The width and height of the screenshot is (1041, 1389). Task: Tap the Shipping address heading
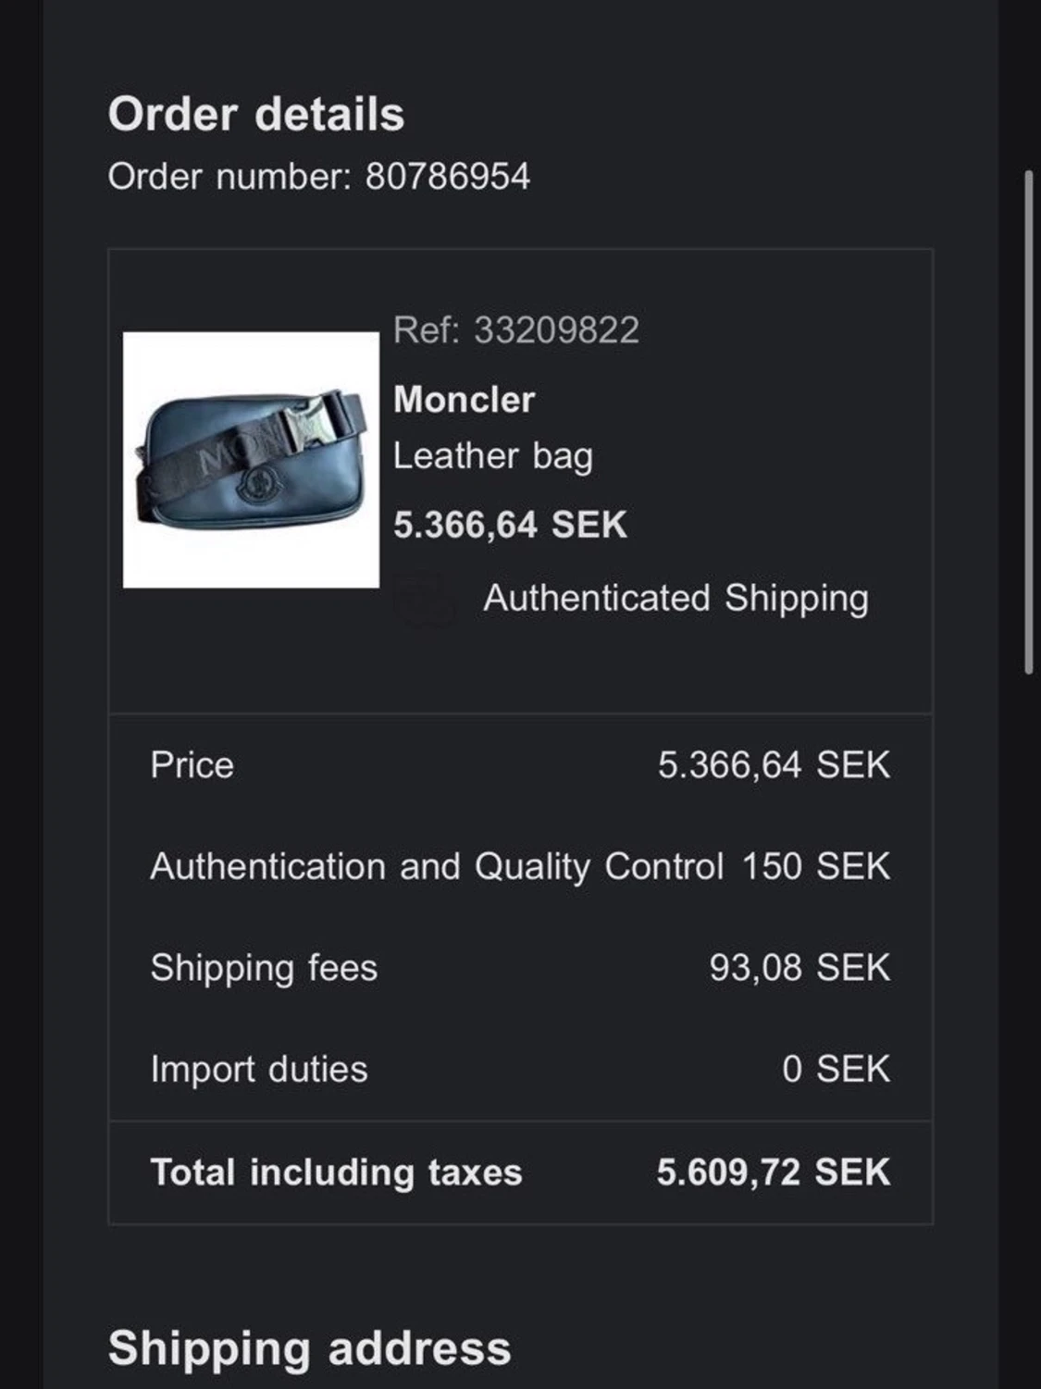[309, 1347]
